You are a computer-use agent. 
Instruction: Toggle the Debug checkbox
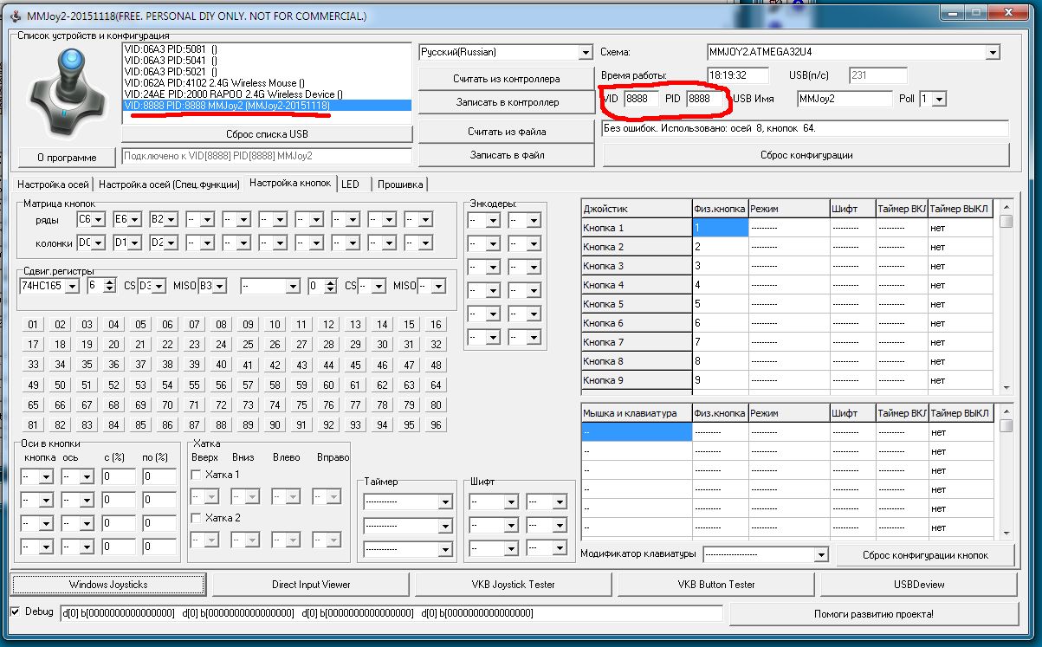(15, 611)
